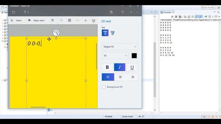221x124 pixels.
Task: Open the Open Console dropdown arrow
Action: tap(219, 17)
